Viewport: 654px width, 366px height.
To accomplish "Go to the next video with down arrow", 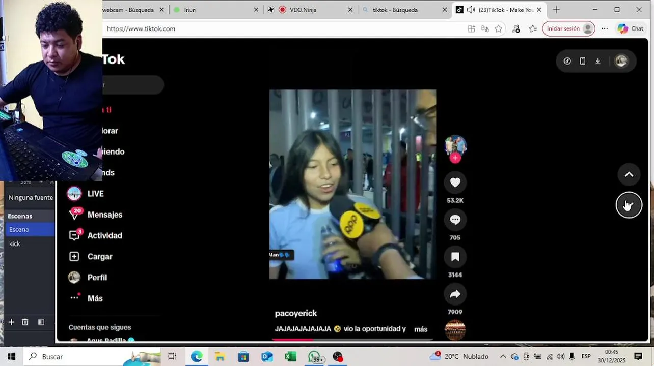I will (x=629, y=205).
